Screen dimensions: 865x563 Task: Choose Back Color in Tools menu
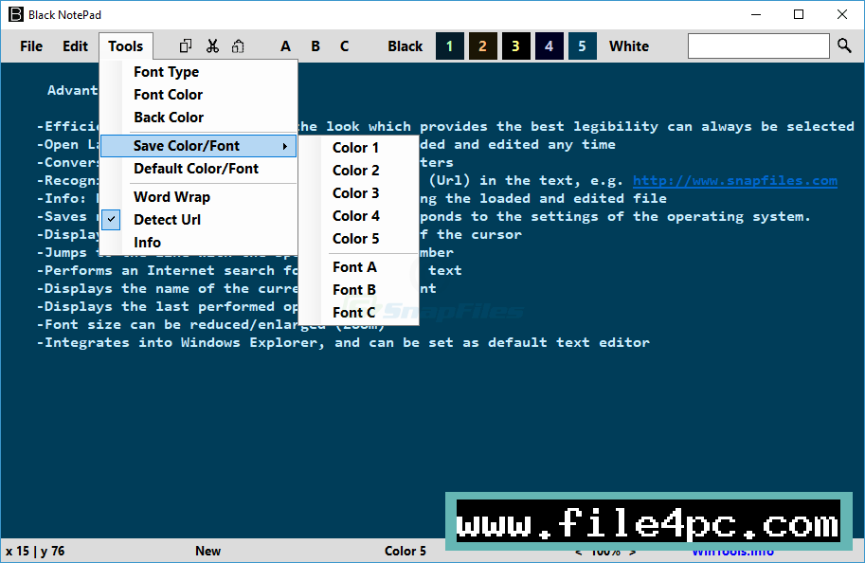pos(199,117)
